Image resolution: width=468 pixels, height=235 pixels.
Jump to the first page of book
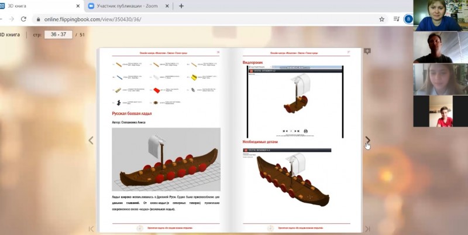coord(91,229)
